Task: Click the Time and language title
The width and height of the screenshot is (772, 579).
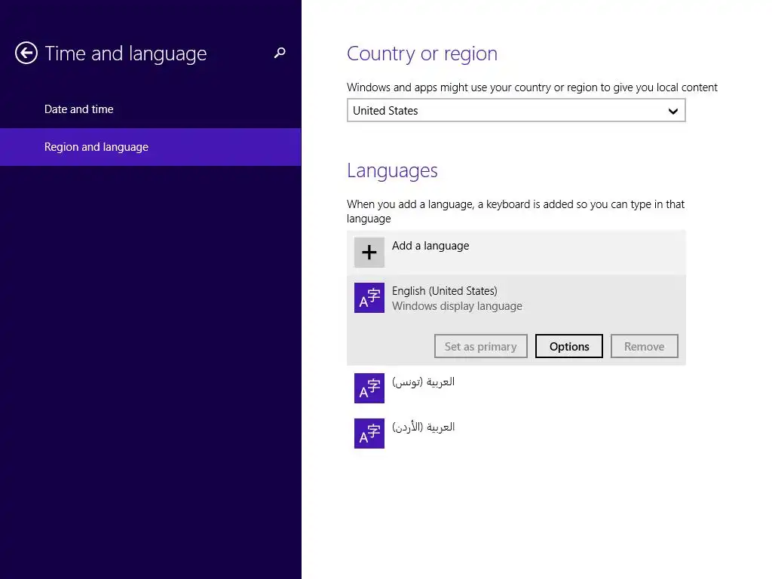Action: (x=126, y=54)
